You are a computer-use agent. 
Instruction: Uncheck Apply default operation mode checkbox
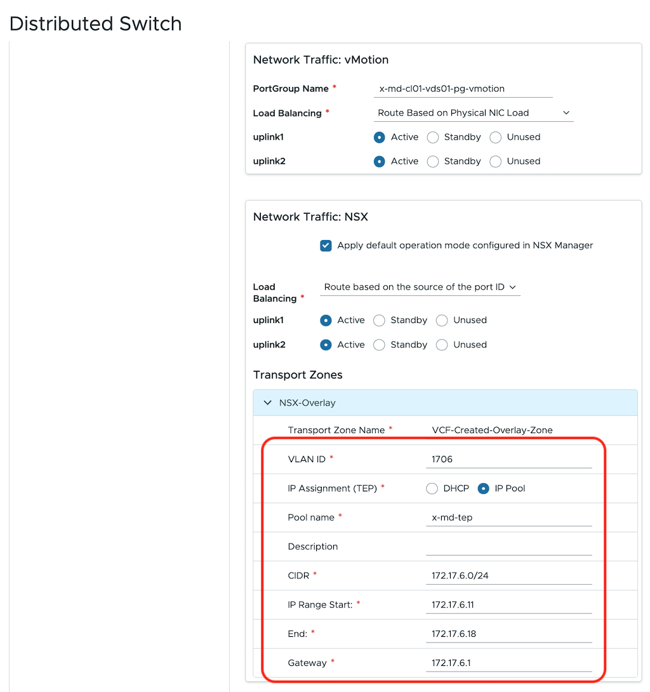[x=326, y=246]
